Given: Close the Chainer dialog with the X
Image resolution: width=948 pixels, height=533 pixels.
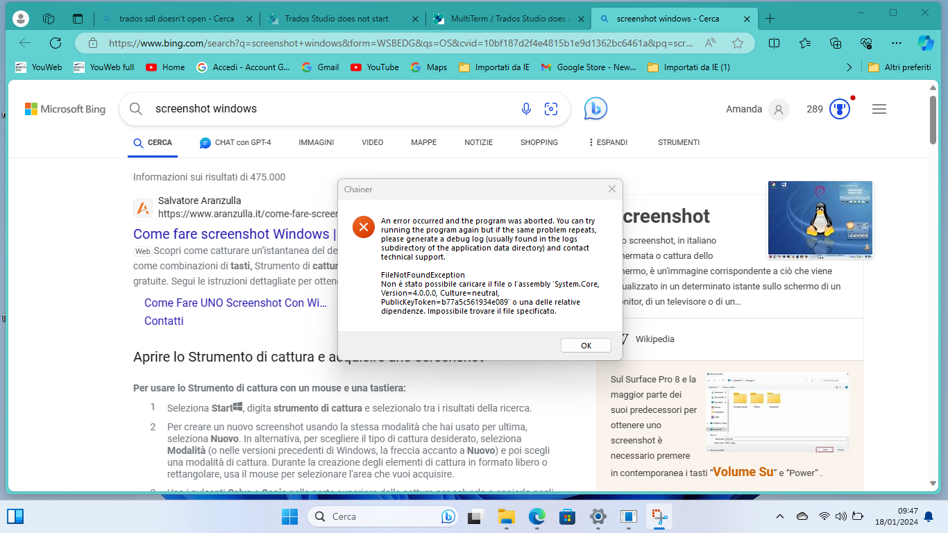Looking at the screenshot, I should coord(611,189).
